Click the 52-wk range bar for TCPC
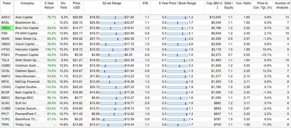Image resolution: width=291 pixels, height=128 pixels. pos(112,119)
